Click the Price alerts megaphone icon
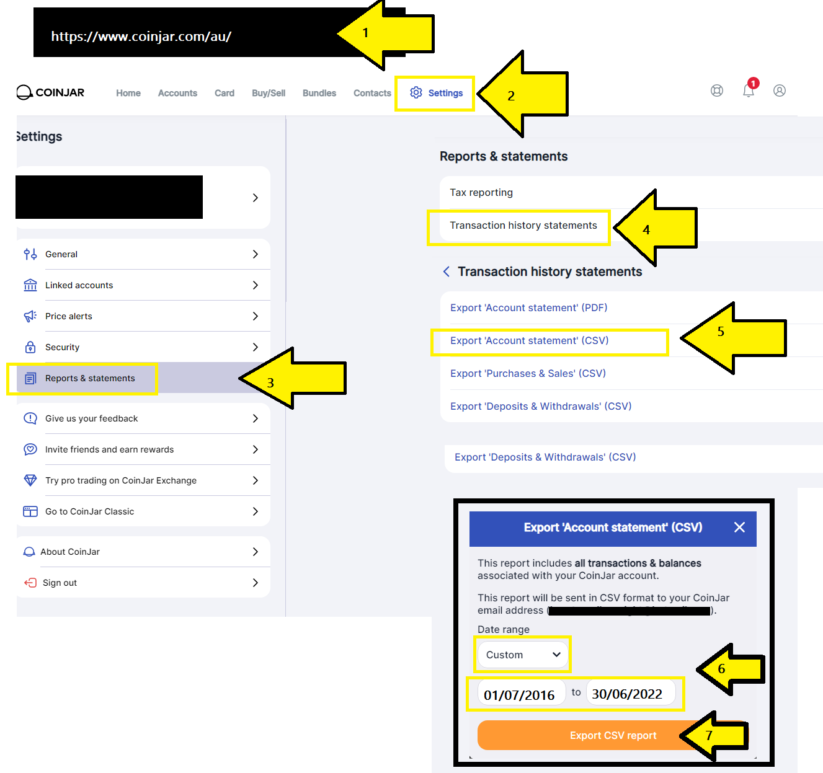This screenshot has height=773, width=823. click(x=30, y=316)
